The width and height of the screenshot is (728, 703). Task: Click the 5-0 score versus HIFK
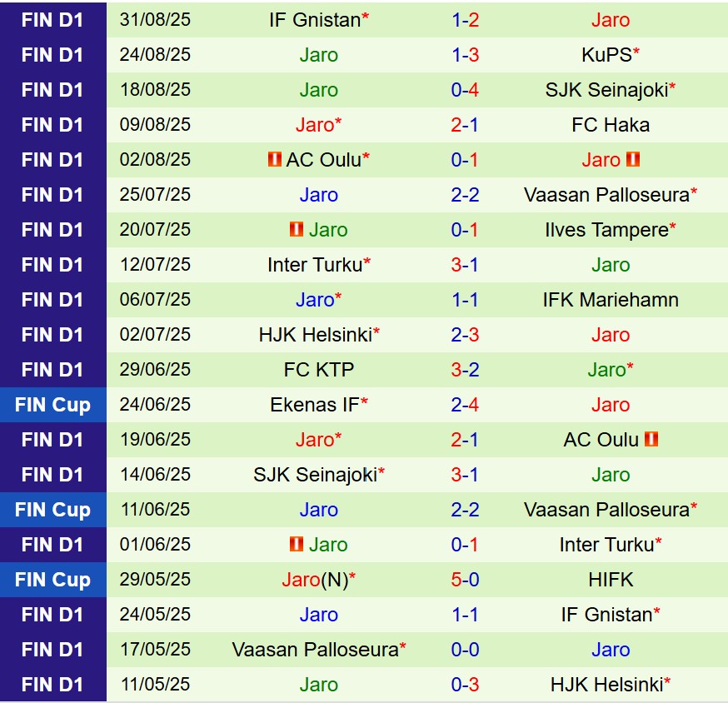tap(465, 579)
